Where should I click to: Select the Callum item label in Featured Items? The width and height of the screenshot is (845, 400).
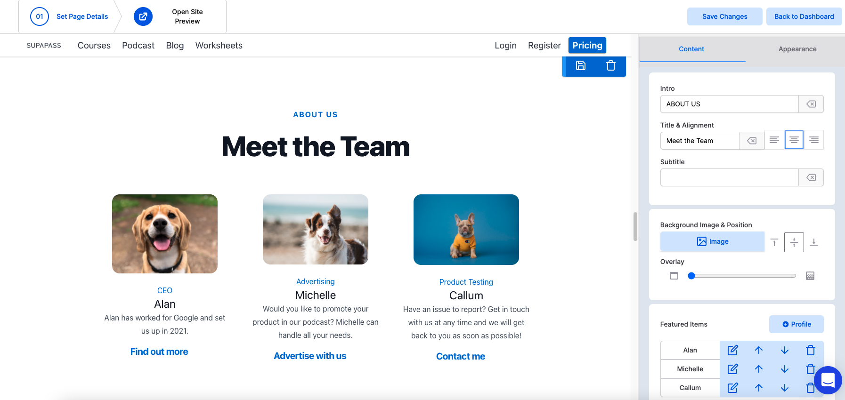click(x=690, y=388)
